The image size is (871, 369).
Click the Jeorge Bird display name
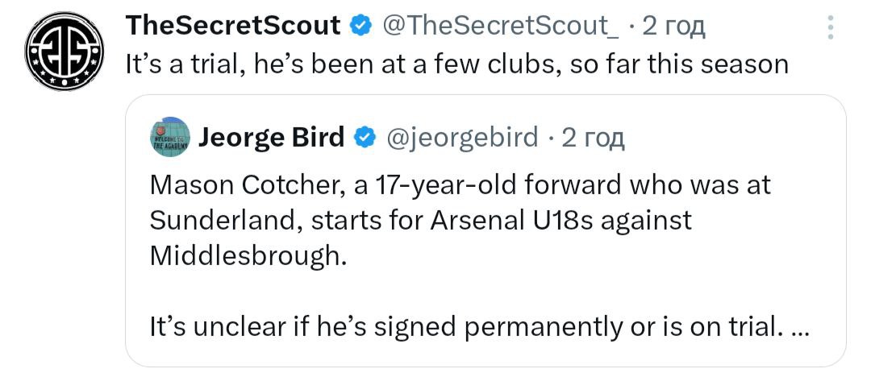point(271,139)
